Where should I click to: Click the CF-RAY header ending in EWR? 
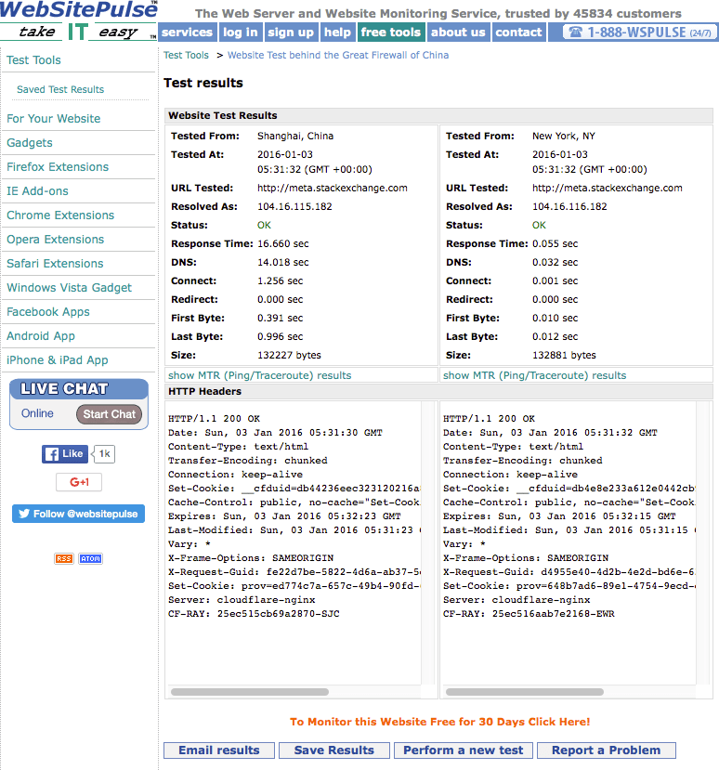click(529, 614)
